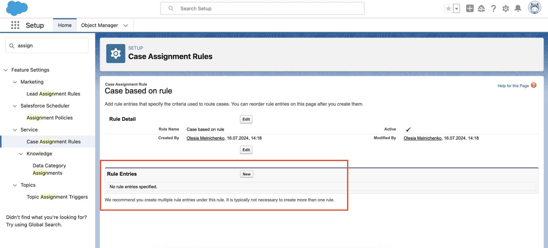View notifications bell
This screenshot has width=548, height=248.
tap(518, 9)
